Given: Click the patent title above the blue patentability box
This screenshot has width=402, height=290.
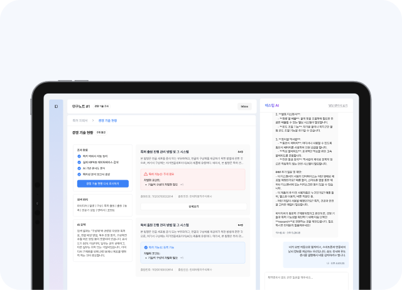Looking at the screenshot, I should (x=165, y=225).
